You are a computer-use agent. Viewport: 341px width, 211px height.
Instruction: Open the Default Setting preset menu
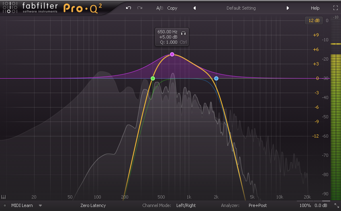[x=241, y=8]
